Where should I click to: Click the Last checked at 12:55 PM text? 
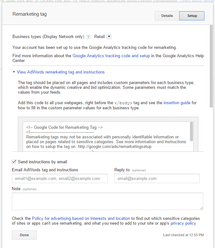(x=184, y=235)
